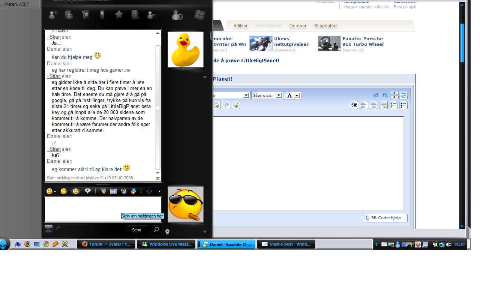Click the Ukens nettutgivelser thumbnail image
This screenshot has height=300, width=480.
[261, 43]
